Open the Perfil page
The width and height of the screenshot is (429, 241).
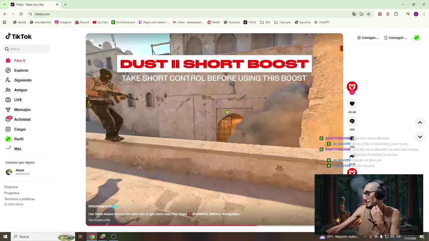(14, 139)
